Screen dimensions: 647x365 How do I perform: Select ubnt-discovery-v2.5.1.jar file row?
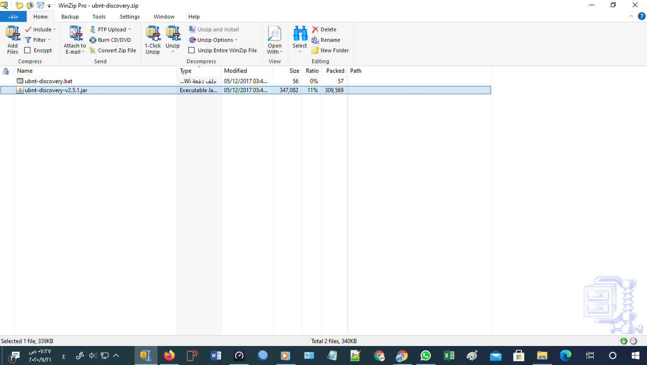pos(245,90)
